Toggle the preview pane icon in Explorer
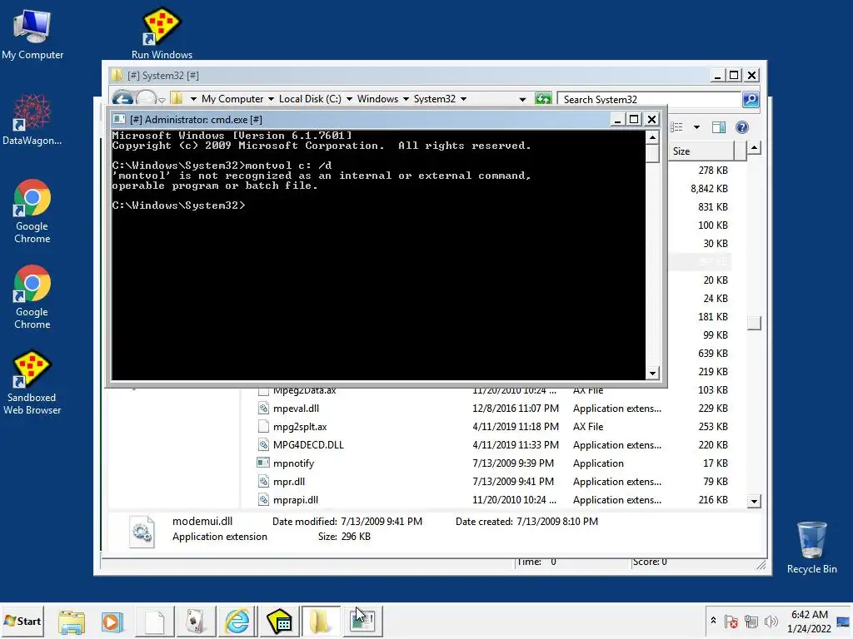 tap(719, 127)
